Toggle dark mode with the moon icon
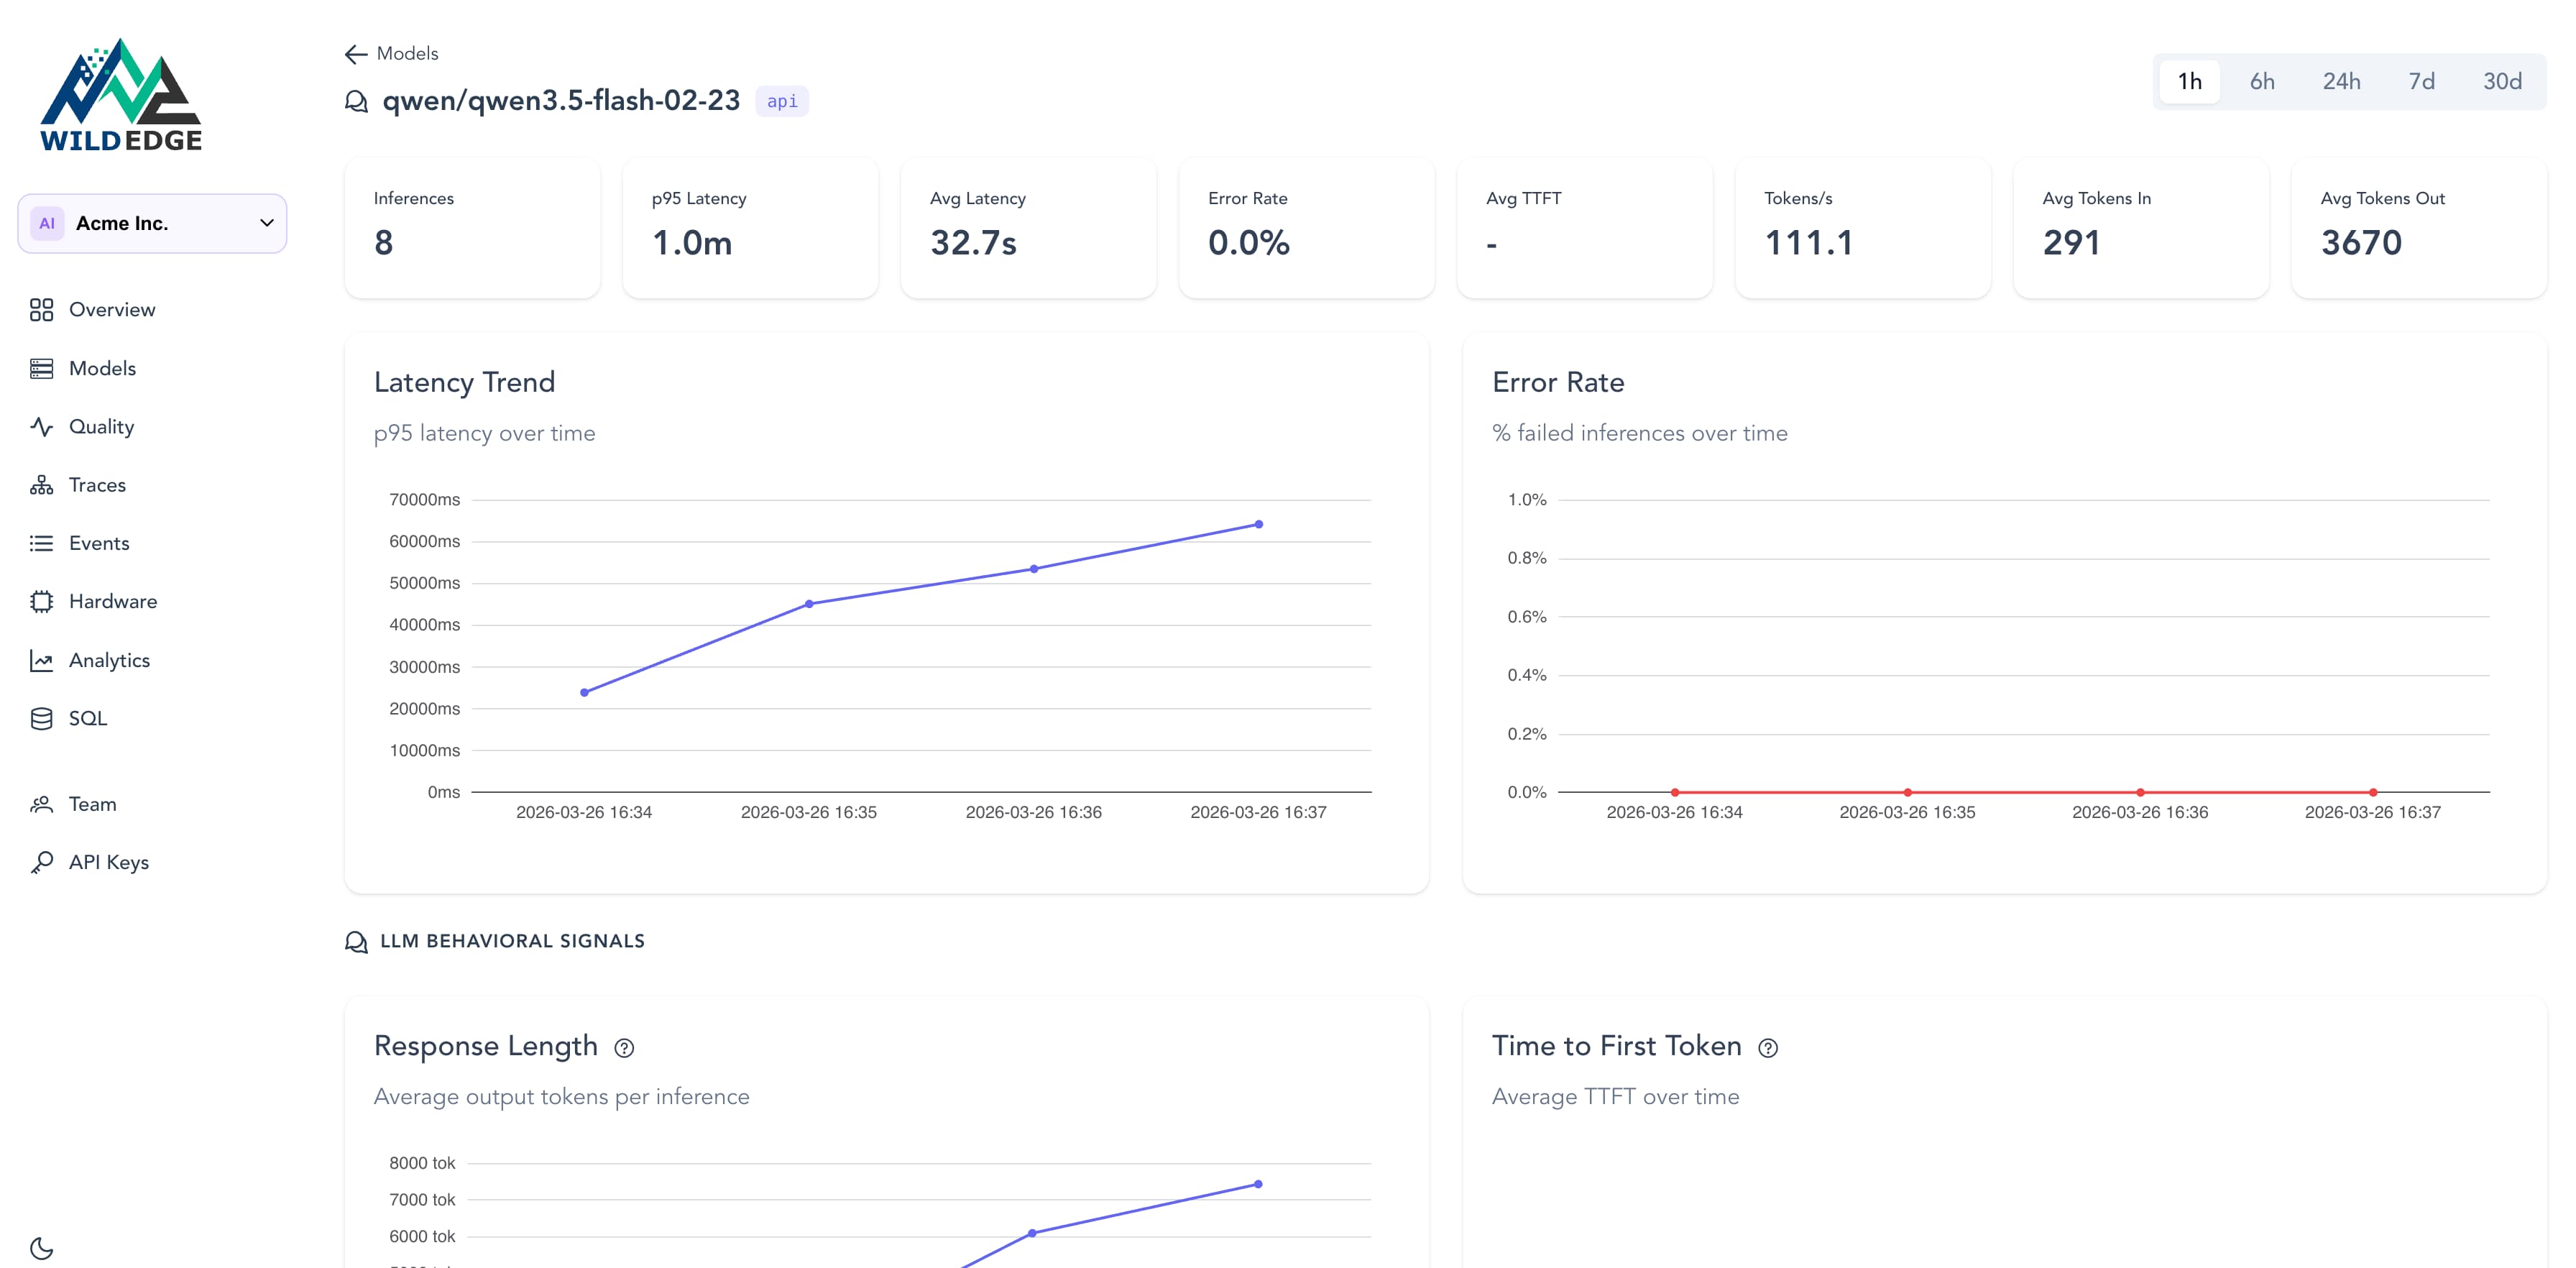Image resolution: width=2576 pixels, height=1268 pixels. (41, 1248)
